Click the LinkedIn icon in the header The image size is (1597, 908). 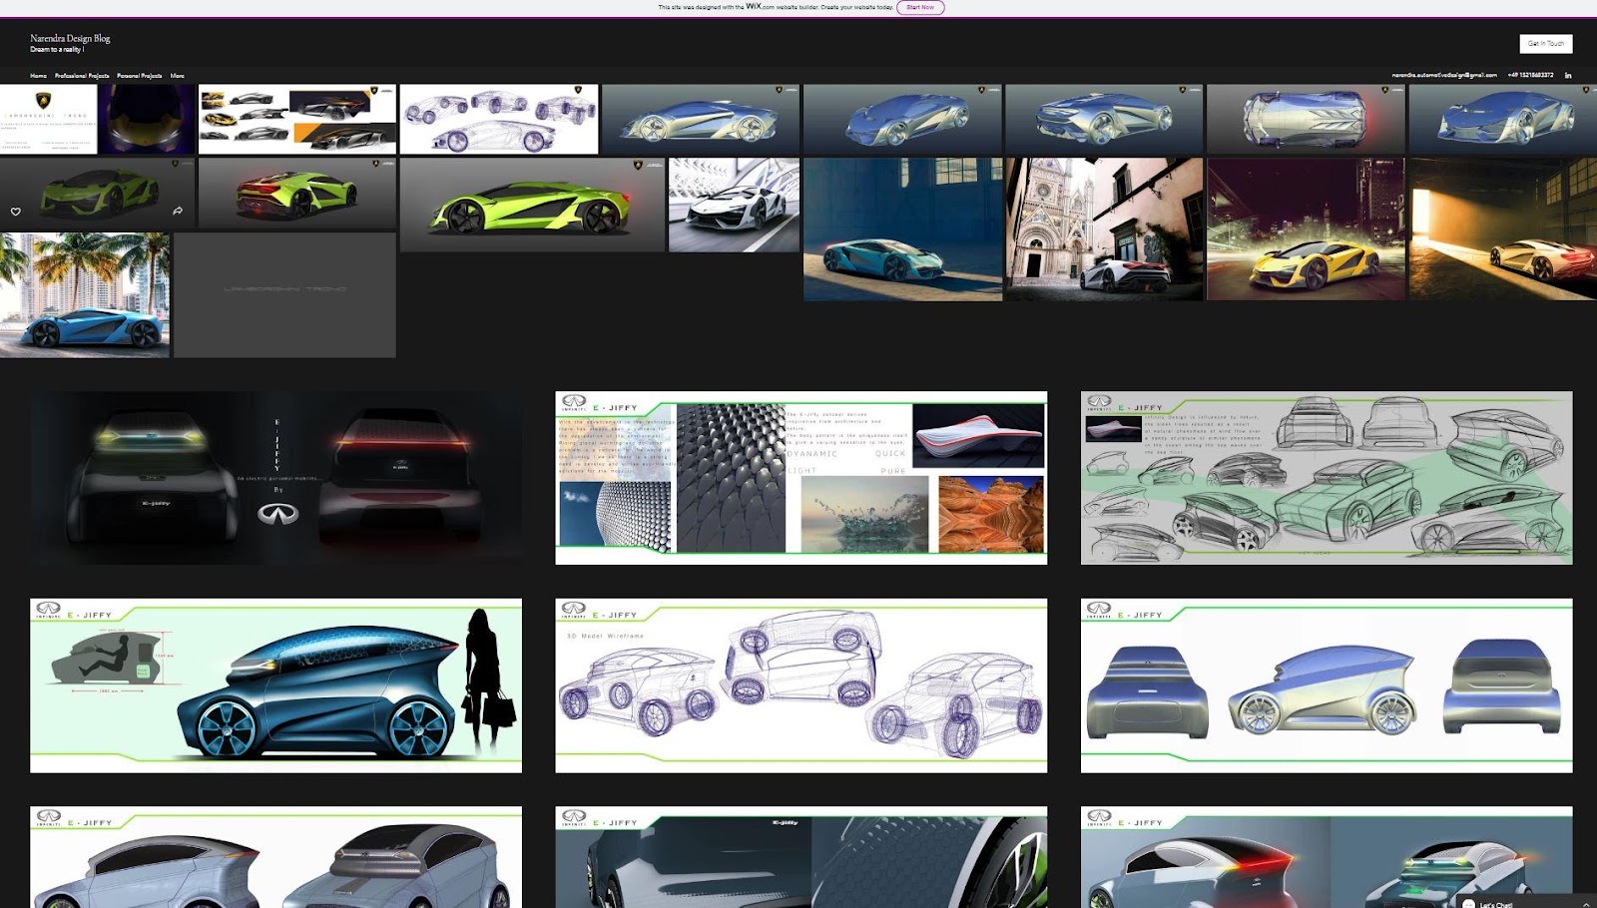1568,75
